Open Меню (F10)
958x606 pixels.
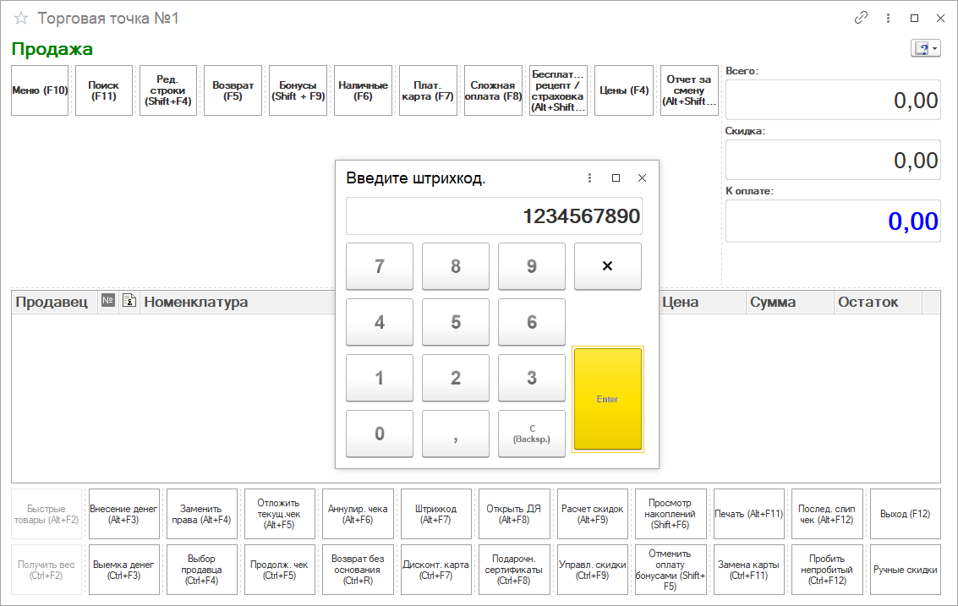(x=40, y=90)
